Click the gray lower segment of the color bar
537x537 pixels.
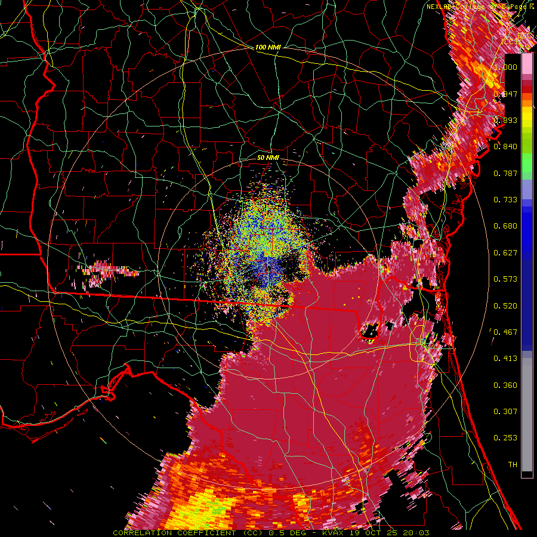(x=527, y=415)
